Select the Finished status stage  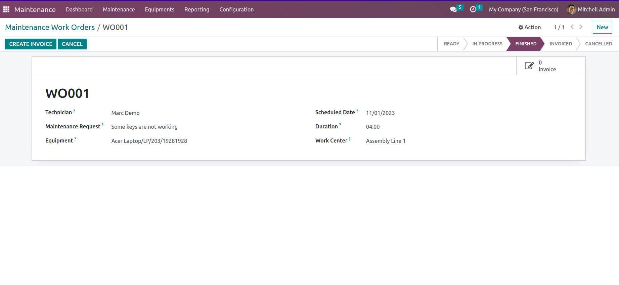(x=526, y=44)
